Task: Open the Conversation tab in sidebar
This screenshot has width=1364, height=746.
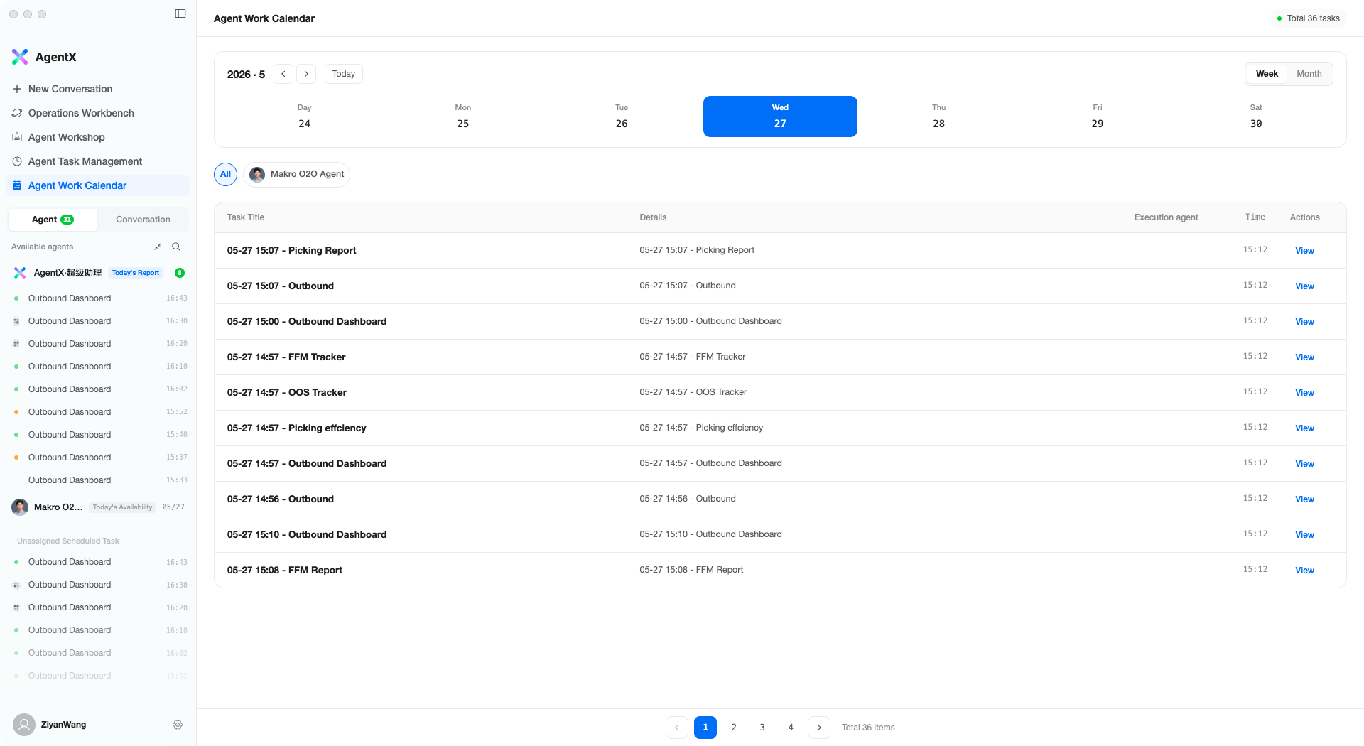Action: [x=143, y=220]
